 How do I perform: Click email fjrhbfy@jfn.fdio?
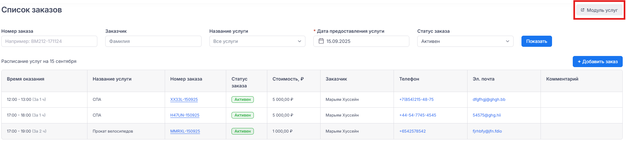(487, 131)
